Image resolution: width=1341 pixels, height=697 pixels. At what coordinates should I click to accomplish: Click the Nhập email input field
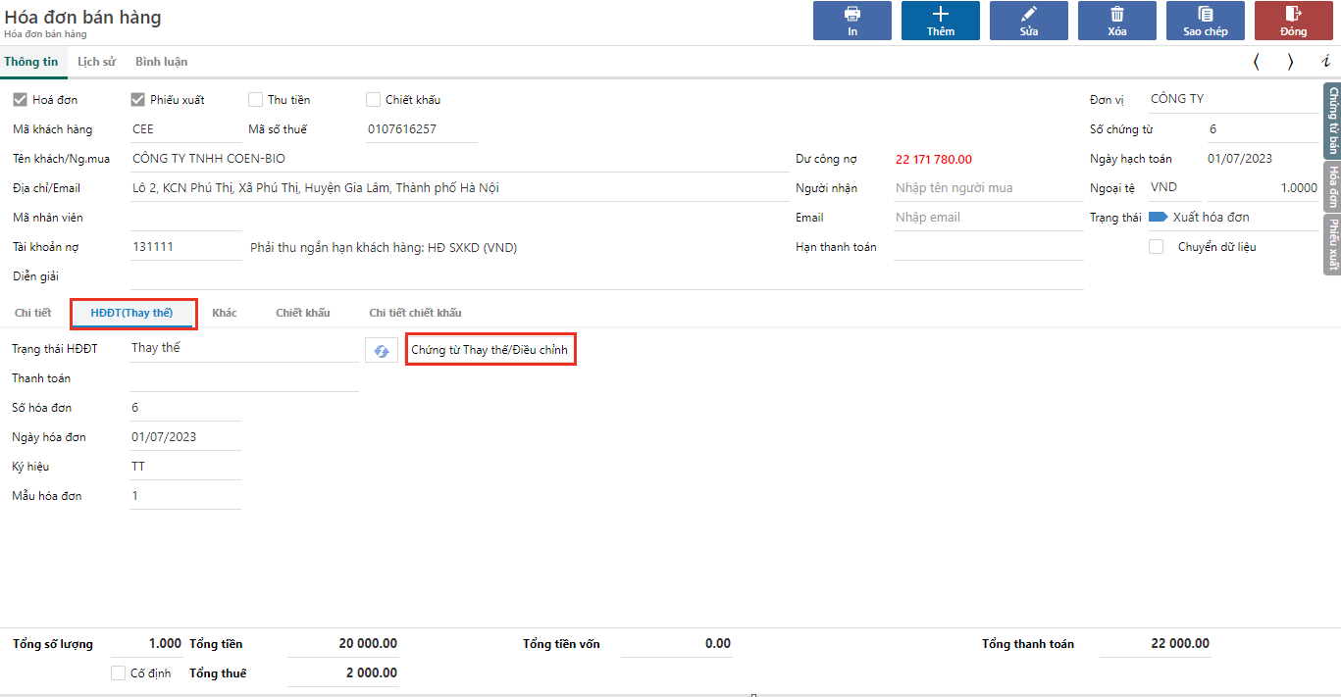(x=987, y=218)
